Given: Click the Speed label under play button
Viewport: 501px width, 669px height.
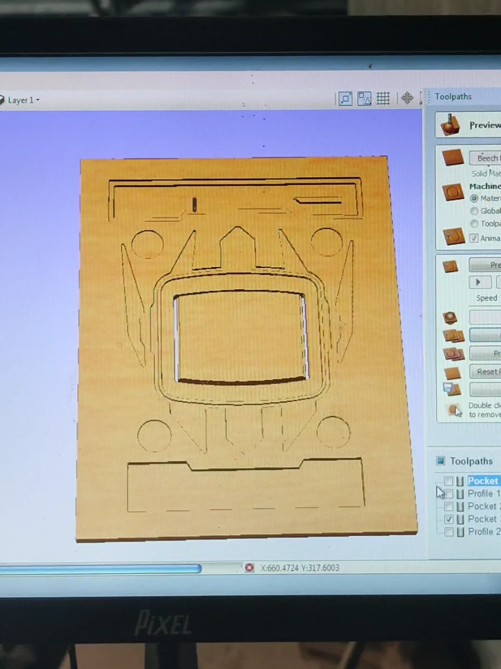Looking at the screenshot, I should tap(486, 298).
